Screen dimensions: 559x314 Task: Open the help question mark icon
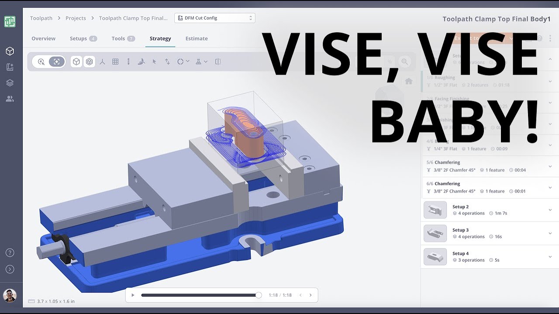(x=10, y=253)
